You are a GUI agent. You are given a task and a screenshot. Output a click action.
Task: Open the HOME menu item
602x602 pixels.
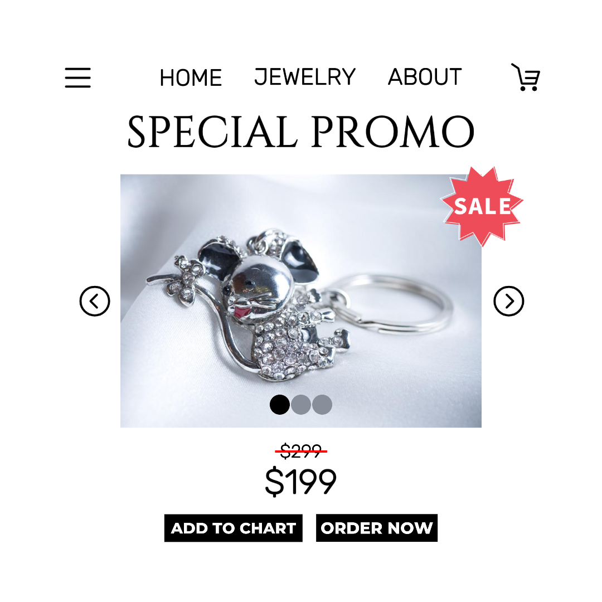[191, 77]
